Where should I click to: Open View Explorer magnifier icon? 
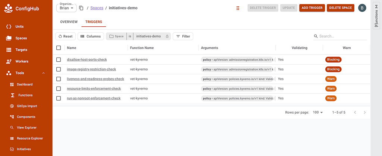(12, 128)
